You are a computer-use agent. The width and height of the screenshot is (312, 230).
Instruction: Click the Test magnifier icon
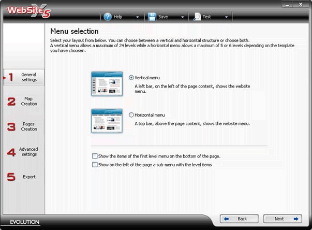tap(197, 17)
